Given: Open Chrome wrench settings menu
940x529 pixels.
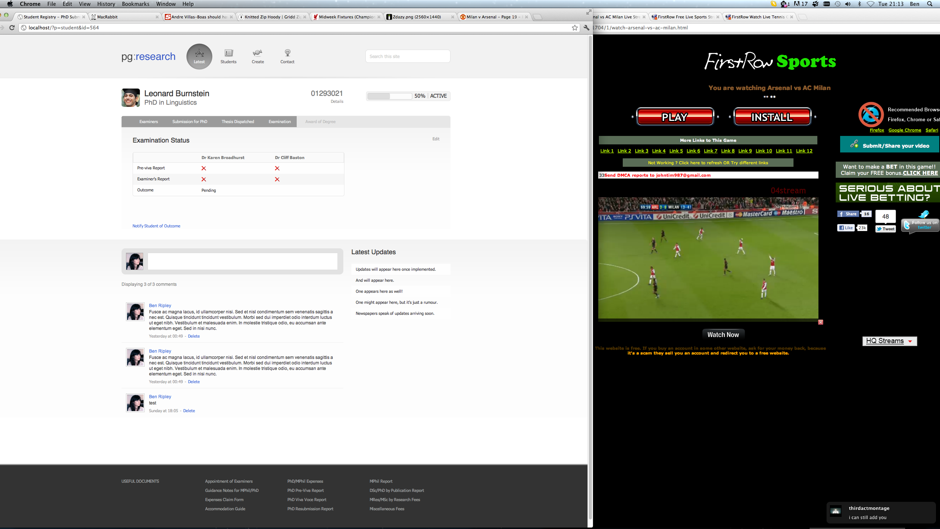Looking at the screenshot, I should click(586, 28).
